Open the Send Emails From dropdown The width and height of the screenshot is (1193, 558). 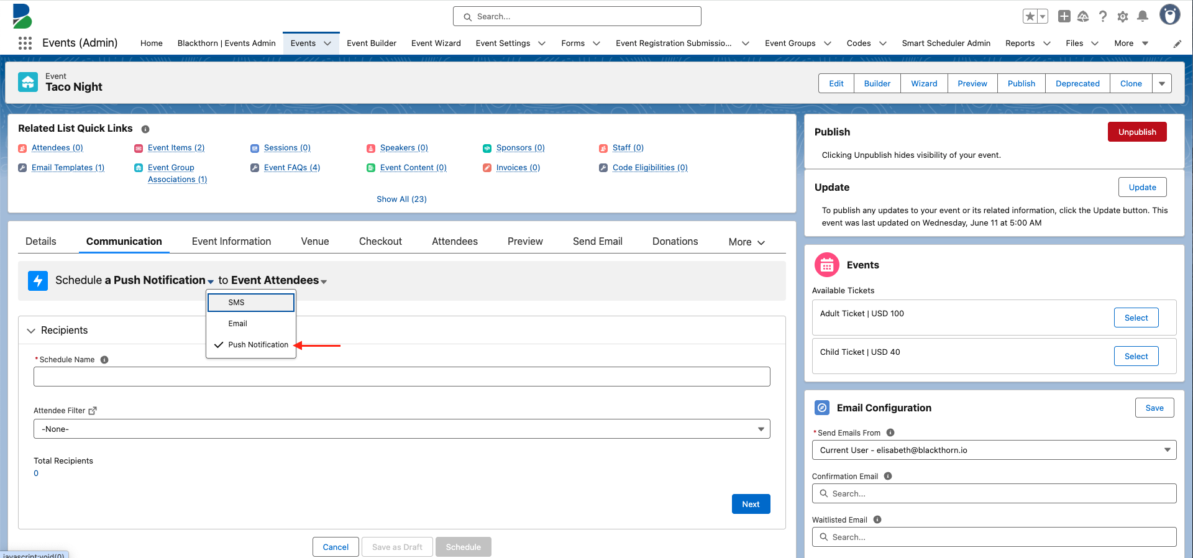[x=994, y=450]
